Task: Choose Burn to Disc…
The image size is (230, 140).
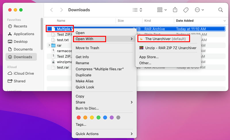Action: [x=87, y=108]
